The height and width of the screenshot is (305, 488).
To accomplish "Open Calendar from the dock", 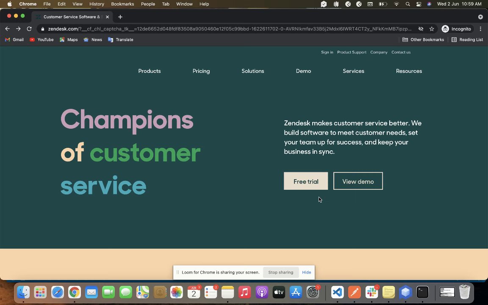I will click(194, 292).
